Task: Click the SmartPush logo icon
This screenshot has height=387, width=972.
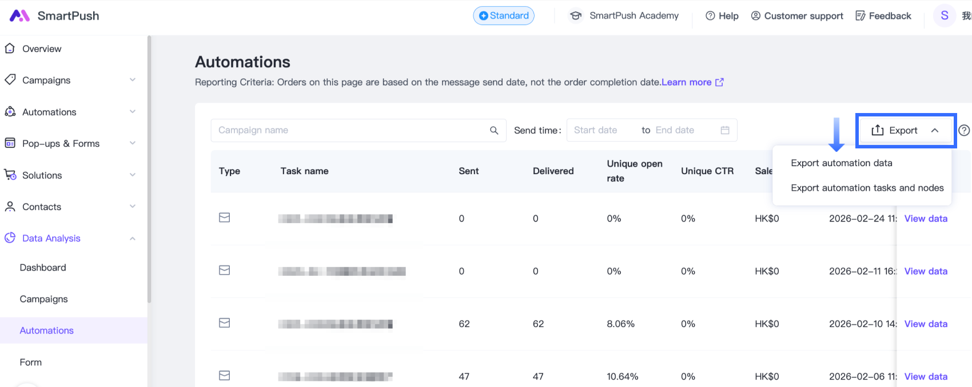Action: (19, 16)
